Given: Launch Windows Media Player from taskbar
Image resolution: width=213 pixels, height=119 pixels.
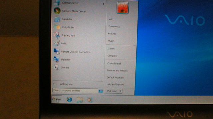Looking at the screenshot, I should pos(89,100).
